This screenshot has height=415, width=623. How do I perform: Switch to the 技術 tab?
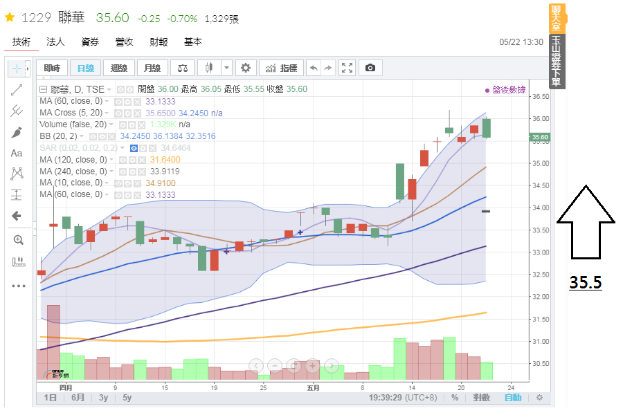pos(21,41)
